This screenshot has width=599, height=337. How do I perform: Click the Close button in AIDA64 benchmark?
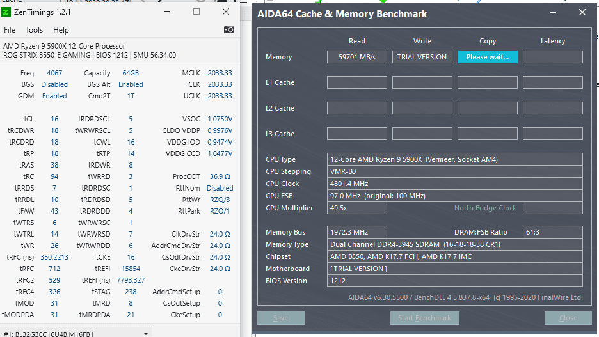click(568, 318)
